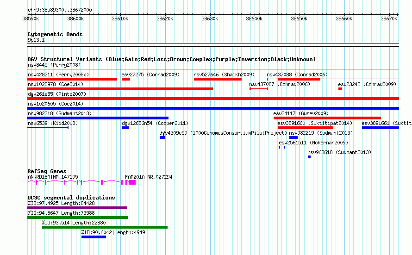
Task: Select the Cytogenetic Bands track title
Action: (x=55, y=34)
